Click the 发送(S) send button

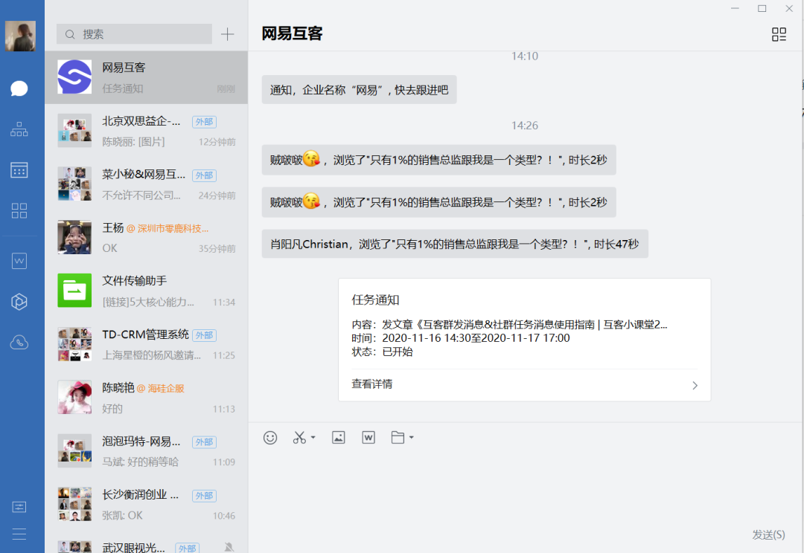pos(768,534)
